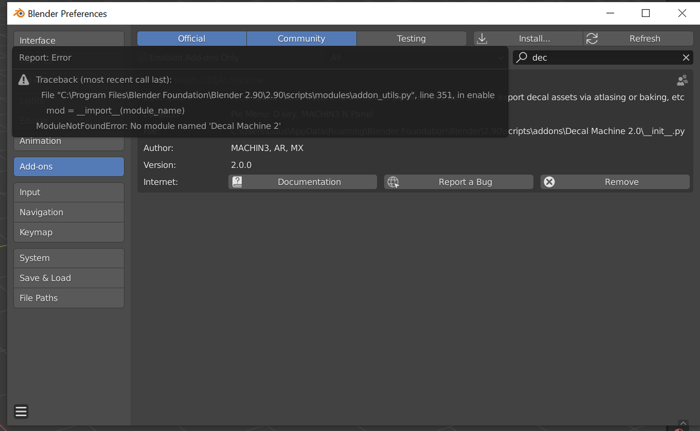Refresh the add-on list
Image resolution: width=700 pixels, height=431 pixels.
pyautogui.click(x=638, y=39)
